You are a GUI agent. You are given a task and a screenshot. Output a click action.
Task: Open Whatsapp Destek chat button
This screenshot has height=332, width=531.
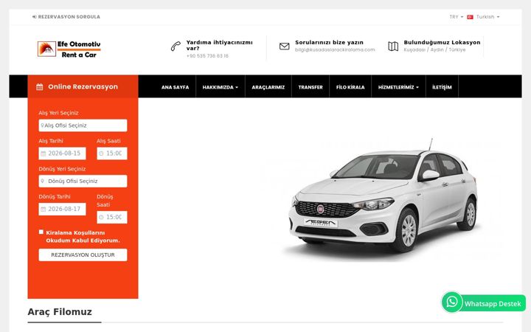484,303
